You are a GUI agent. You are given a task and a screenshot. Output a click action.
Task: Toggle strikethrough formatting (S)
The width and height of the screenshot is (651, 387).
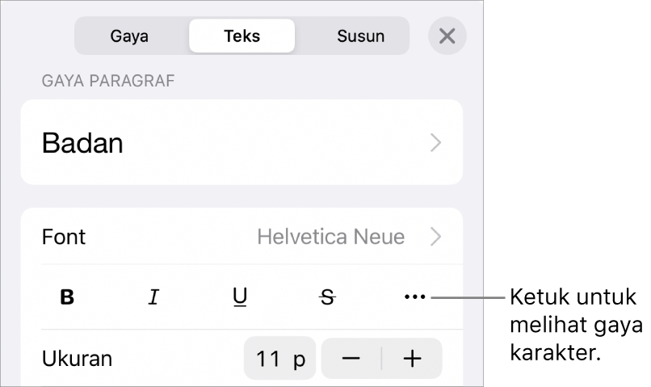(327, 297)
